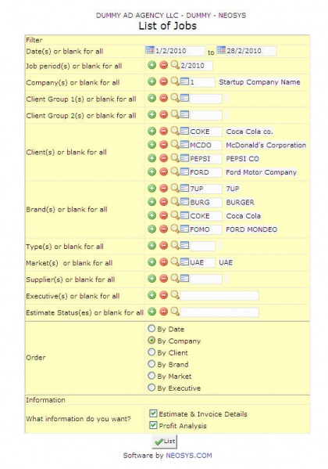The width and height of the screenshot is (328, 469).
Task: Click the start date field 1/2/2010
Action: coord(180,51)
